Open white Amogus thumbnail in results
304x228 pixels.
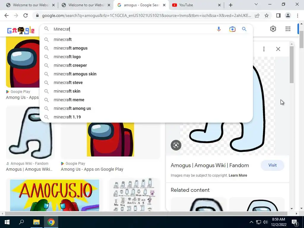[x=30, y=132]
